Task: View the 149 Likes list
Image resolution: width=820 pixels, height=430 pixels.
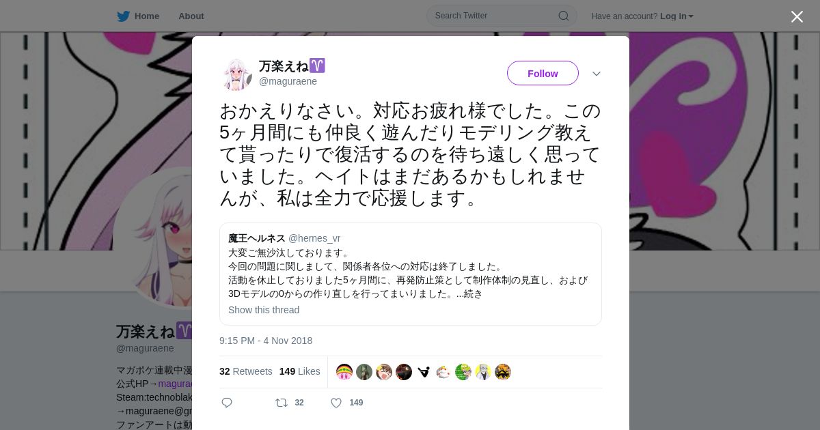Action: [x=299, y=371]
